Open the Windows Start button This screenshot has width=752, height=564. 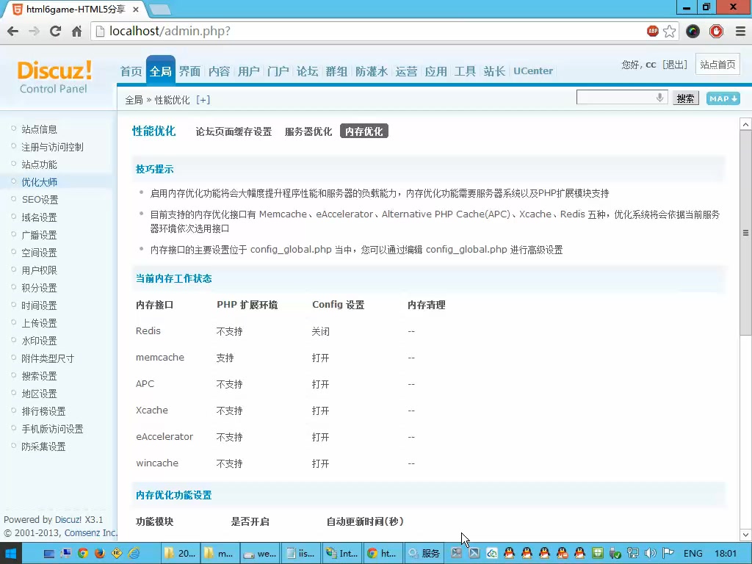(10, 554)
